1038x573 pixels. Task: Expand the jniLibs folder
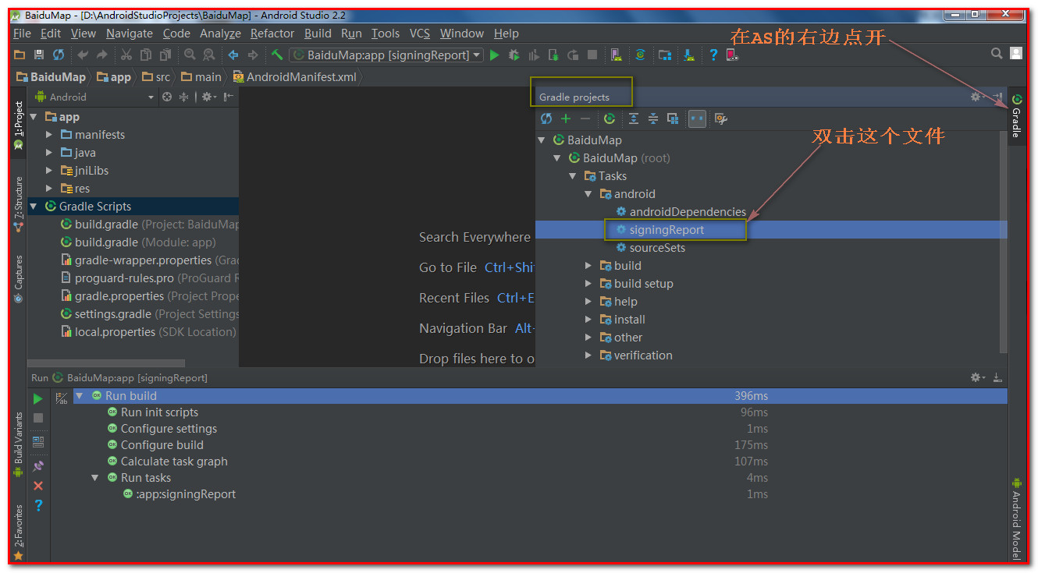tap(49, 171)
